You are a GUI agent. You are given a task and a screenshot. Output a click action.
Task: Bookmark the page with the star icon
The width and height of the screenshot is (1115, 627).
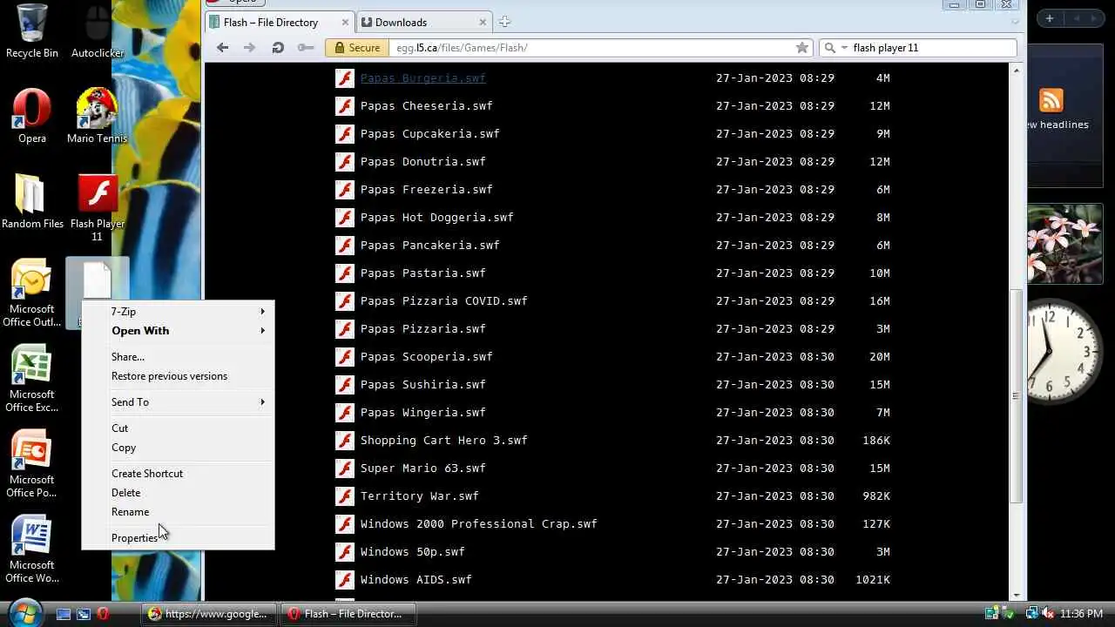pyautogui.click(x=802, y=48)
